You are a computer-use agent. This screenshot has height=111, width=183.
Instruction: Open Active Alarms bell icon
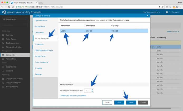click(3, 39)
